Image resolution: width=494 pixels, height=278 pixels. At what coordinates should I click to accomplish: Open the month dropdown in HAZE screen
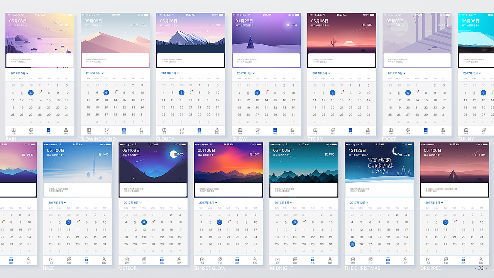click(x=58, y=202)
